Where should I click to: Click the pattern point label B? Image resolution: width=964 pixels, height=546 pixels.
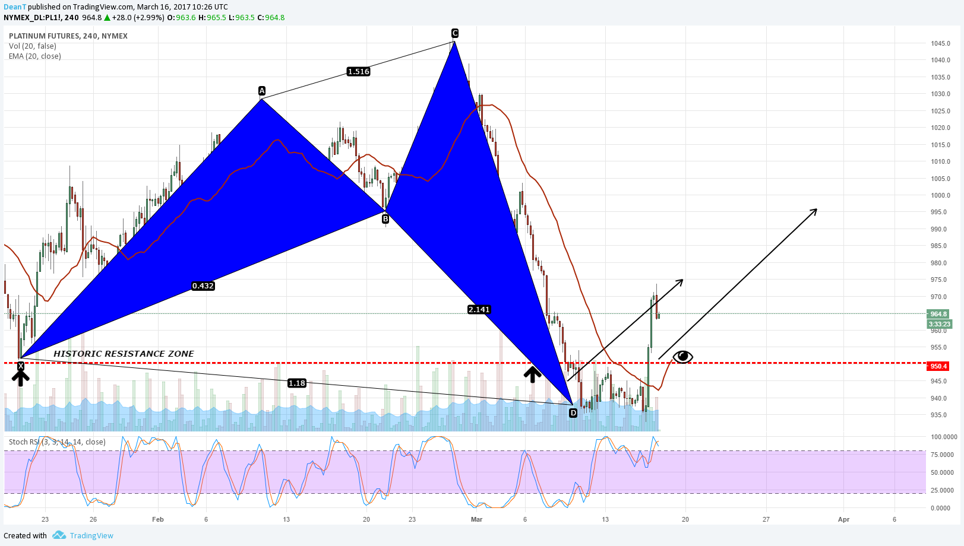tap(385, 219)
